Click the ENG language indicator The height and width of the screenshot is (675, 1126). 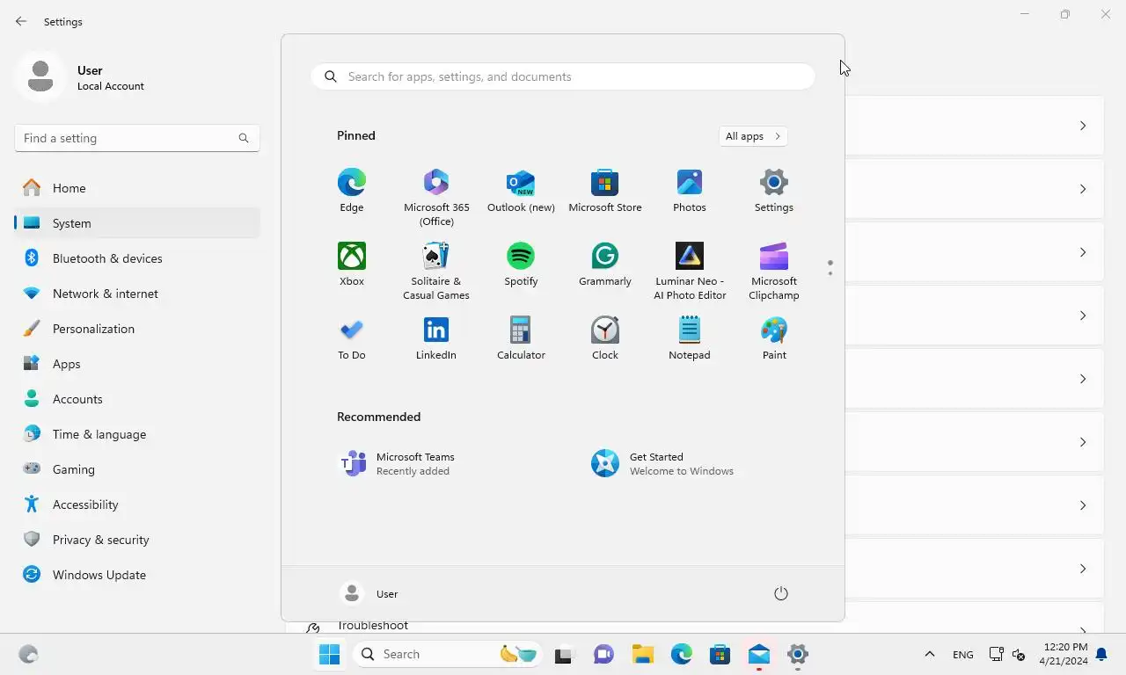tap(962, 654)
